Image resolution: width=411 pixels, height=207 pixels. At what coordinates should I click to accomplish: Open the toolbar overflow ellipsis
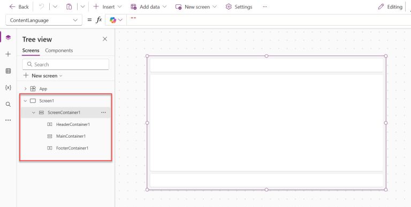265,7
